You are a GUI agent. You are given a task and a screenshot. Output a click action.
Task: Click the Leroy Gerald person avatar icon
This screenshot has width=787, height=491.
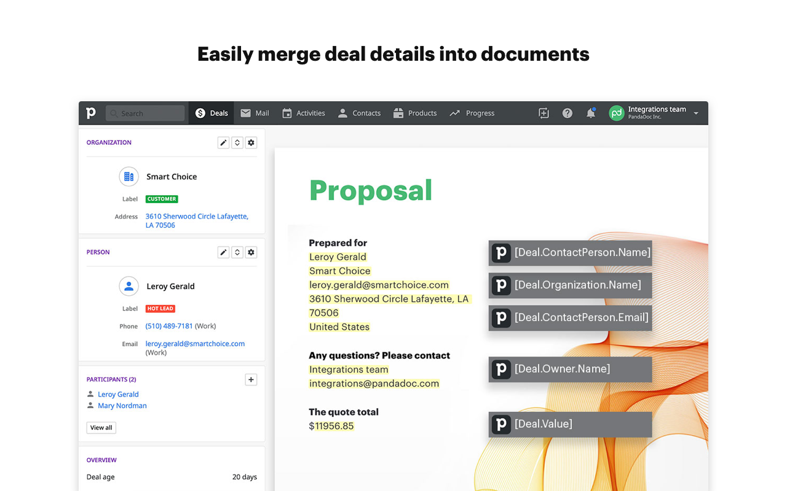pos(129,286)
